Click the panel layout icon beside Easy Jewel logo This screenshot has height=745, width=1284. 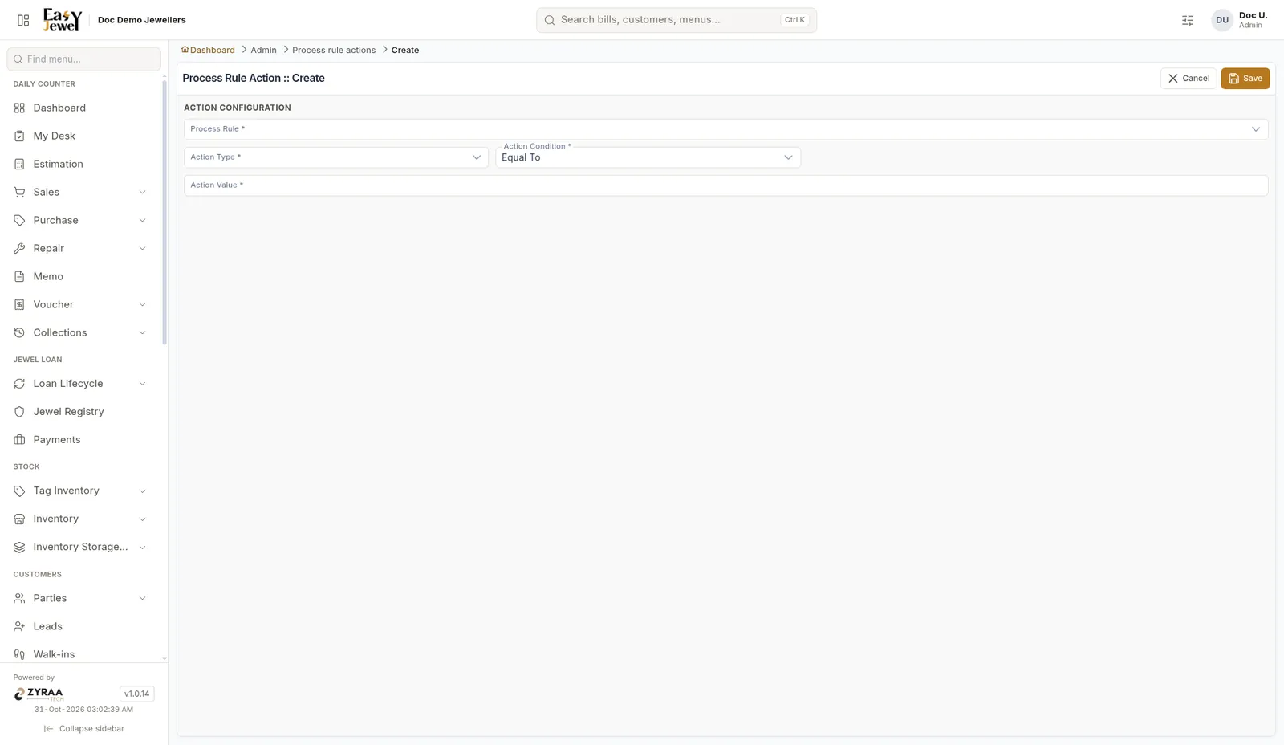23,20
